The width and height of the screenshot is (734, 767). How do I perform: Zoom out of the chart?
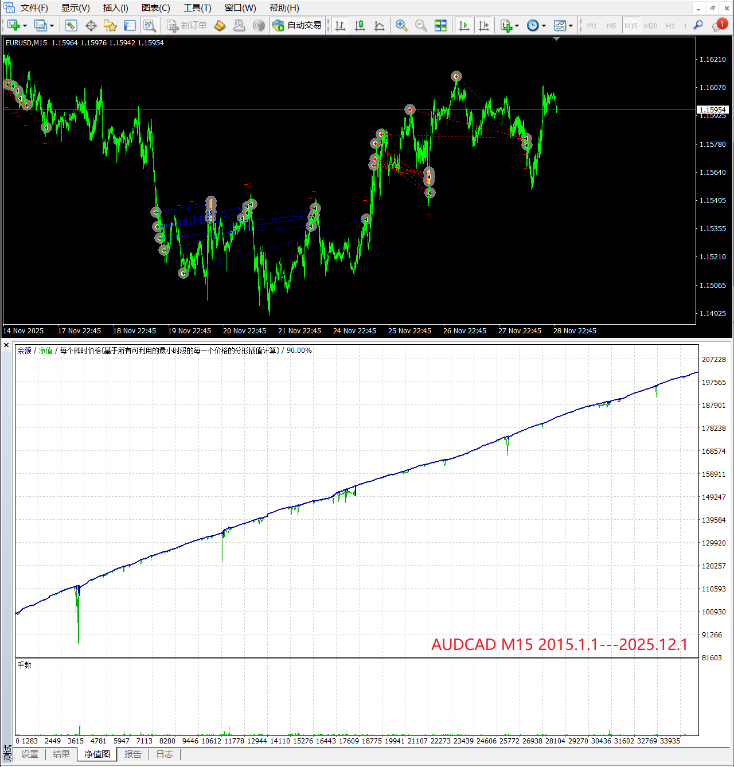tap(421, 25)
